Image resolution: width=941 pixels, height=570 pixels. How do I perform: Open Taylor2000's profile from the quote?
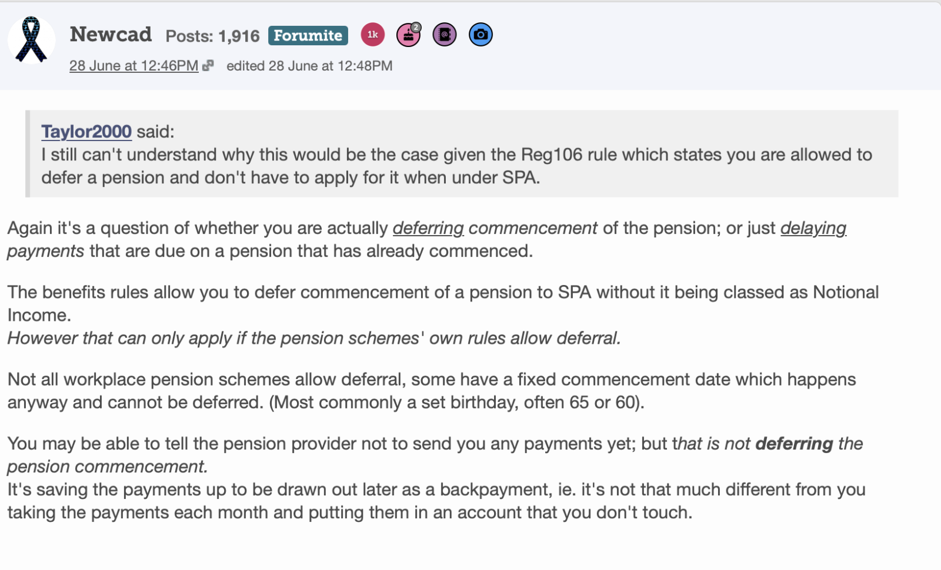[x=86, y=132]
